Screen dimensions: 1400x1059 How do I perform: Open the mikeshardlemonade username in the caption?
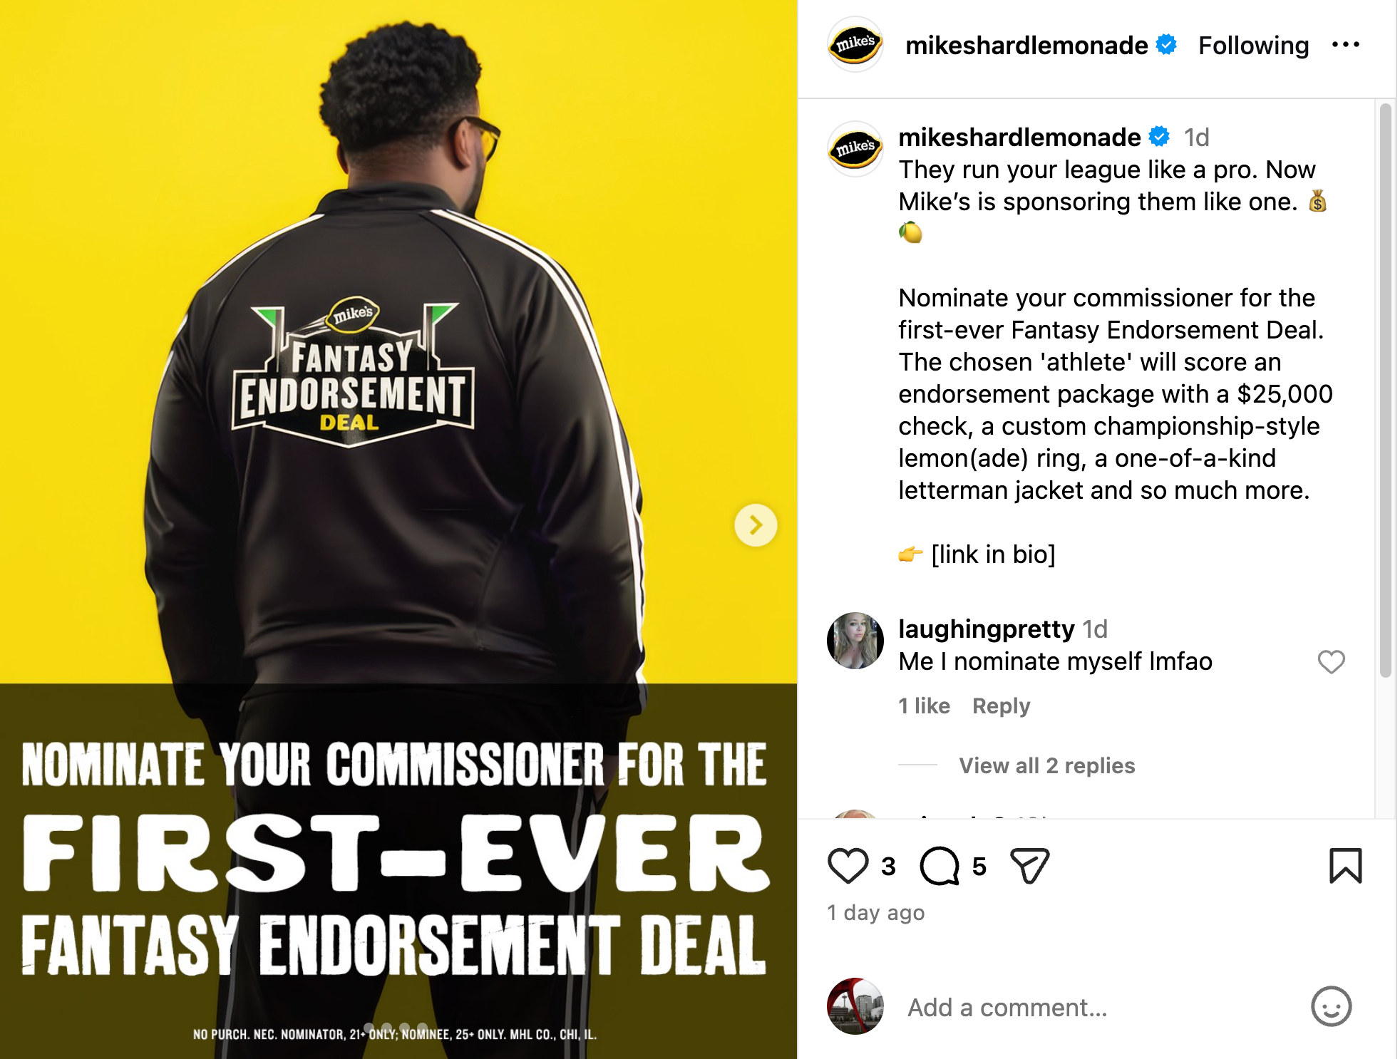(x=1019, y=137)
